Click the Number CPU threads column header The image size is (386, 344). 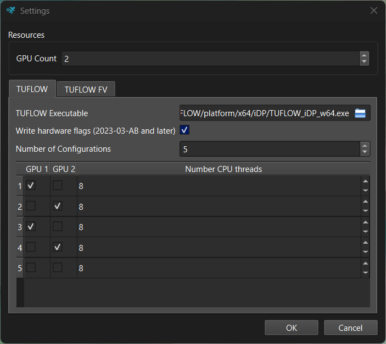(223, 169)
